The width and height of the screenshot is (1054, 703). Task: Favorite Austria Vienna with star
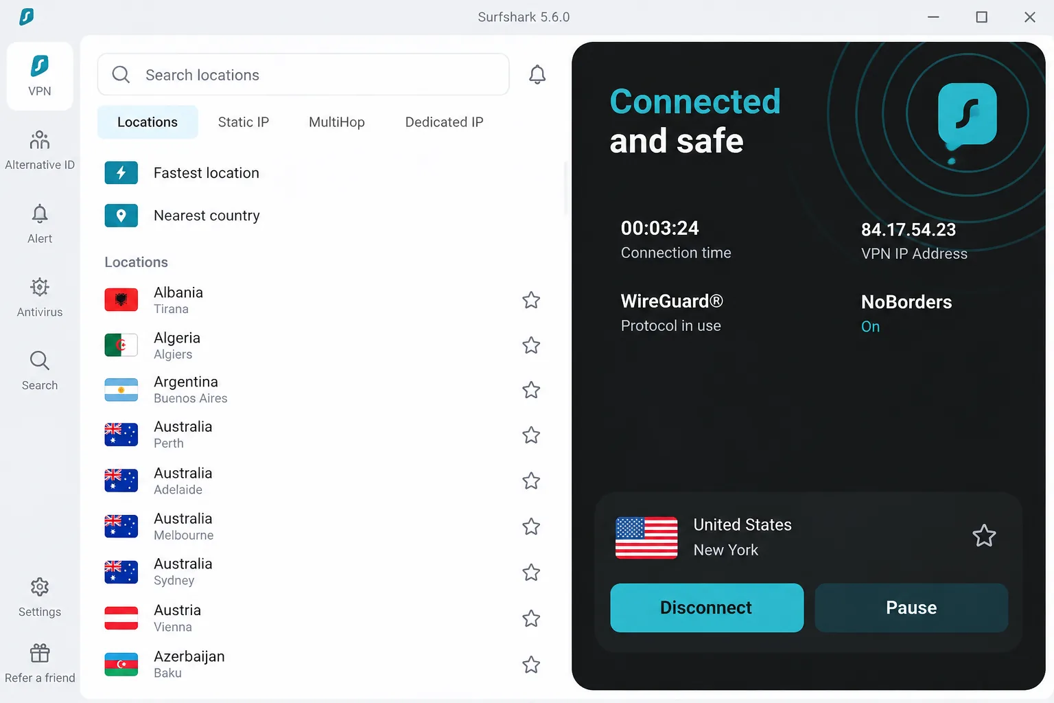[531, 619]
